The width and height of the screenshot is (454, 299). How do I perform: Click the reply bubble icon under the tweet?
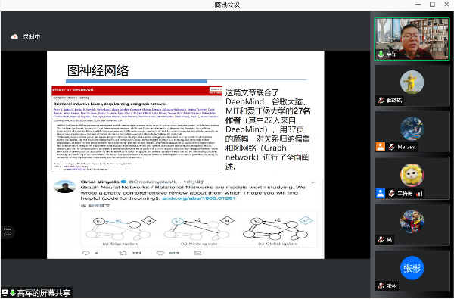pyautogui.click(x=86, y=254)
